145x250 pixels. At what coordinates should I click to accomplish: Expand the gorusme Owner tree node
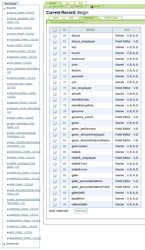point(8,103)
